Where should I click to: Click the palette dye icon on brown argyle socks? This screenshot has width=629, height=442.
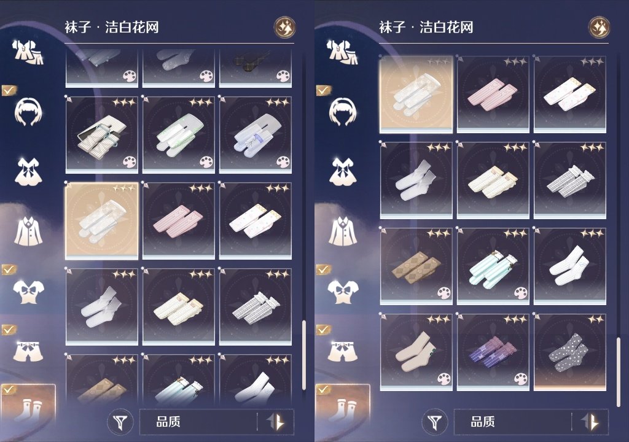[443, 293]
